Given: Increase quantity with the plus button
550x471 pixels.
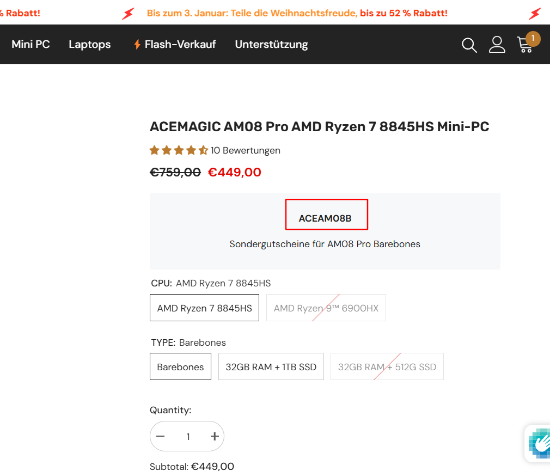Looking at the screenshot, I should pyautogui.click(x=215, y=436).
